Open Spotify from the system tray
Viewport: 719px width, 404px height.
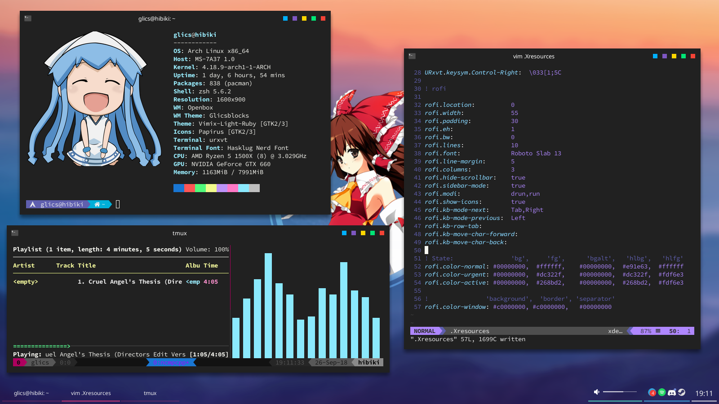pos(662,392)
